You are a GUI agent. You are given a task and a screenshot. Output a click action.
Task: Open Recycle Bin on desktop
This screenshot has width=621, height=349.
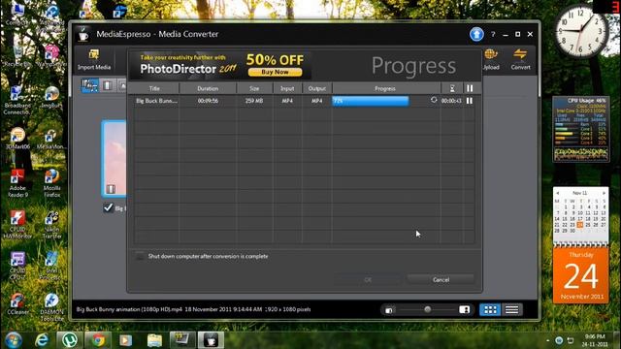tap(17, 56)
